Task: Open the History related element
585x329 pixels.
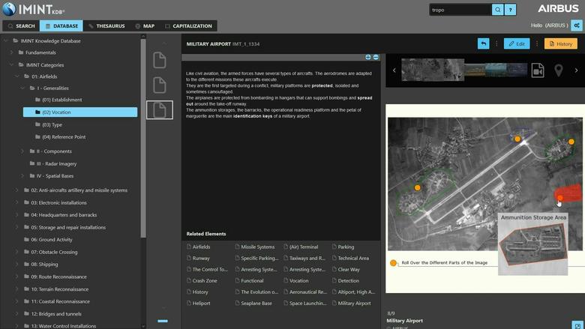Action: [x=197, y=292]
